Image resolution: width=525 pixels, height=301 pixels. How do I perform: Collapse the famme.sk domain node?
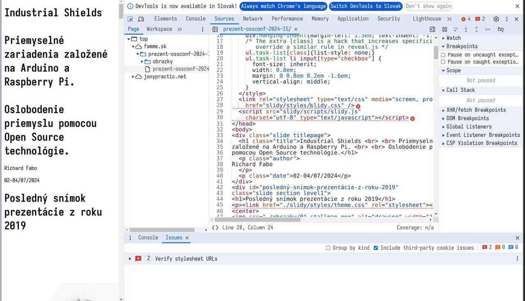tap(133, 47)
